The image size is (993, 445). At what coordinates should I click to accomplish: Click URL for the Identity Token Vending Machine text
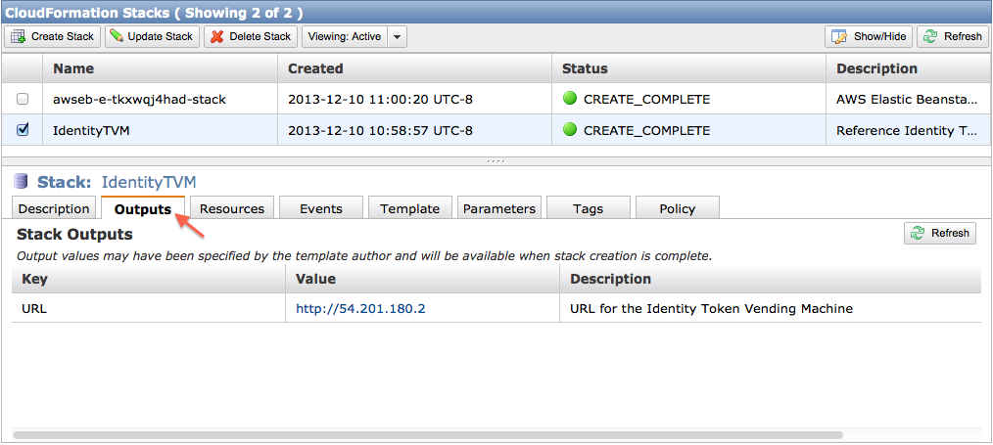click(711, 308)
